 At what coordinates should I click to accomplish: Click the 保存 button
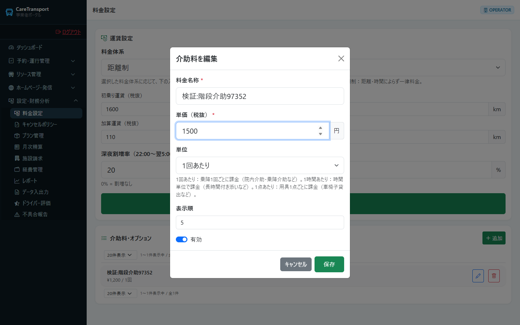pos(329,264)
